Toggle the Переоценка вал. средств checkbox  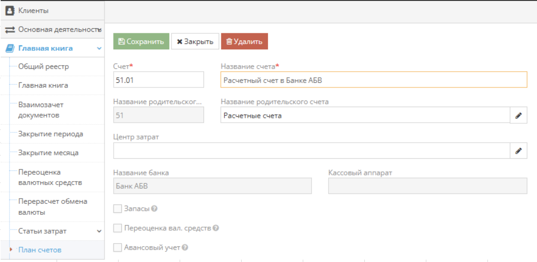(118, 228)
